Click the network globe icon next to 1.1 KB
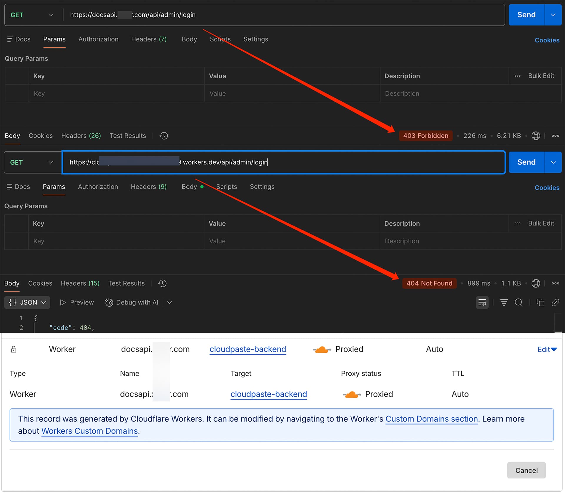 pos(536,283)
